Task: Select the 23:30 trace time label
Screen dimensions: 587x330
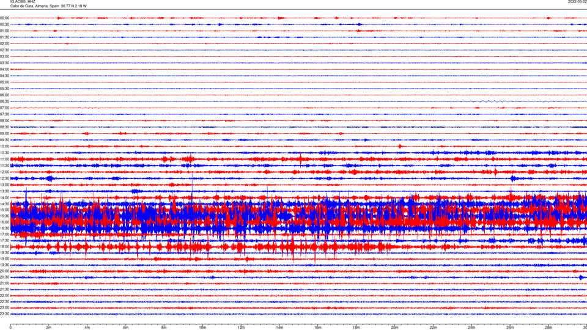Action: coord(4,314)
